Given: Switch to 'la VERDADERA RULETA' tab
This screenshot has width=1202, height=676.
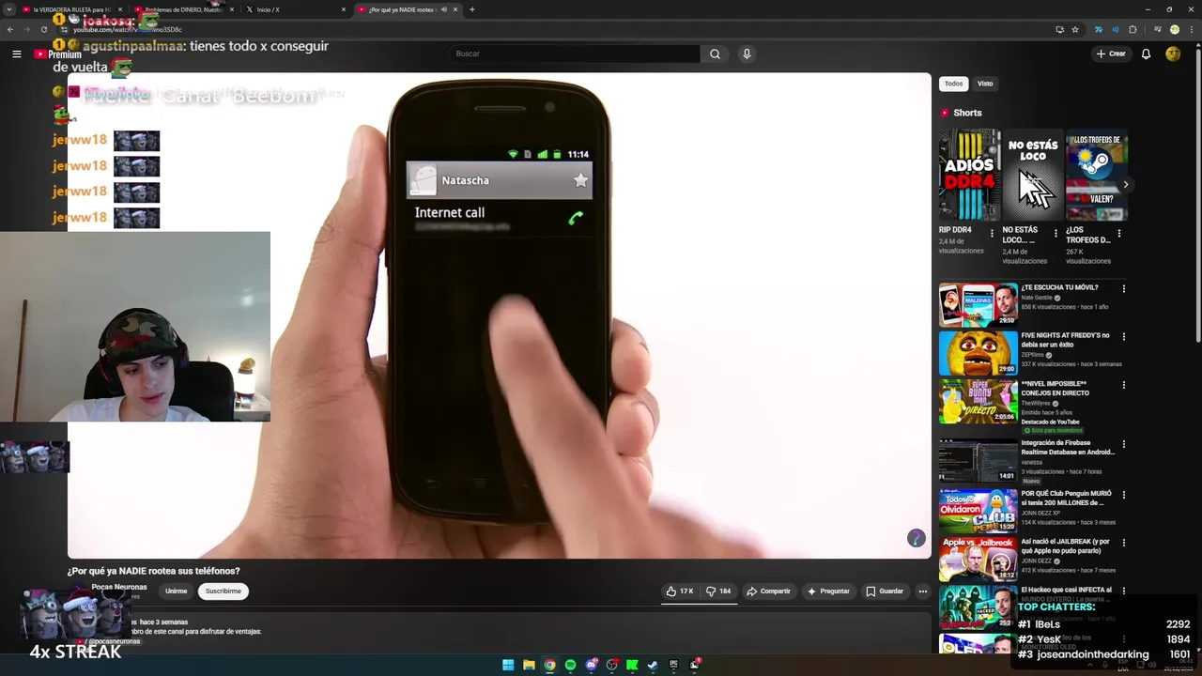Looking at the screenshot, I should 69,9.
